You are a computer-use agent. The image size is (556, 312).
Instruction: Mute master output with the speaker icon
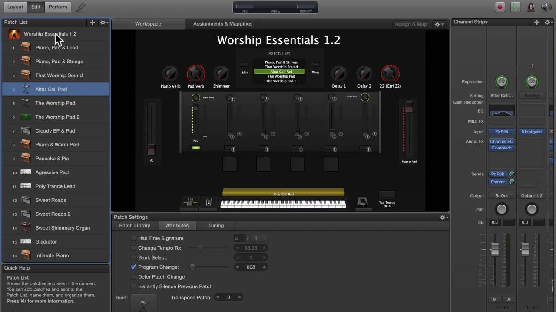tap(546, 7)
